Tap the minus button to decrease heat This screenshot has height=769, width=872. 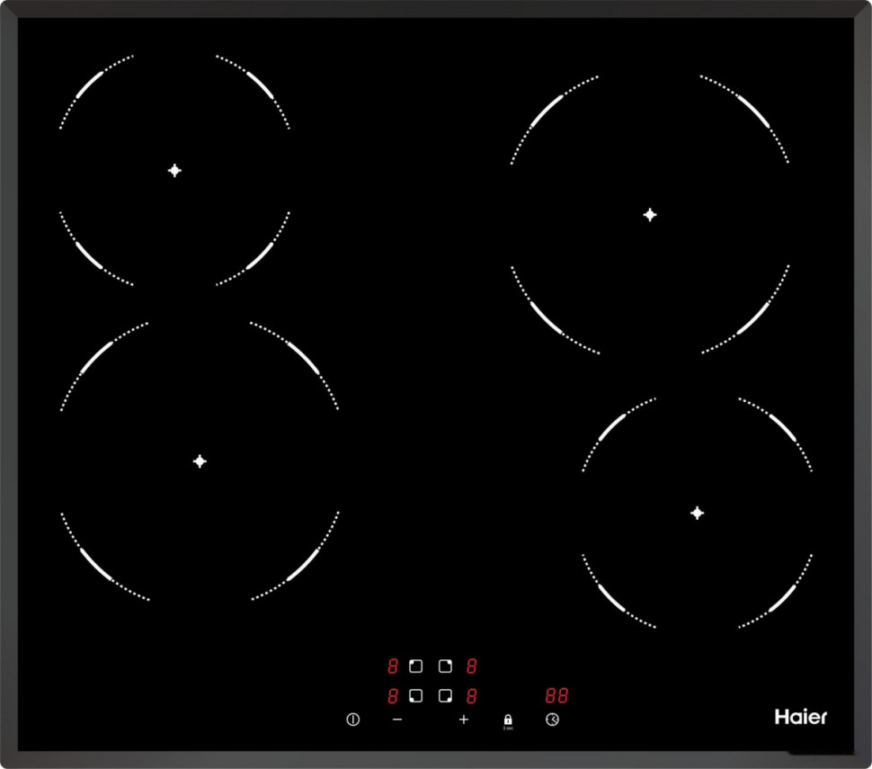click(x=397, y=720)
